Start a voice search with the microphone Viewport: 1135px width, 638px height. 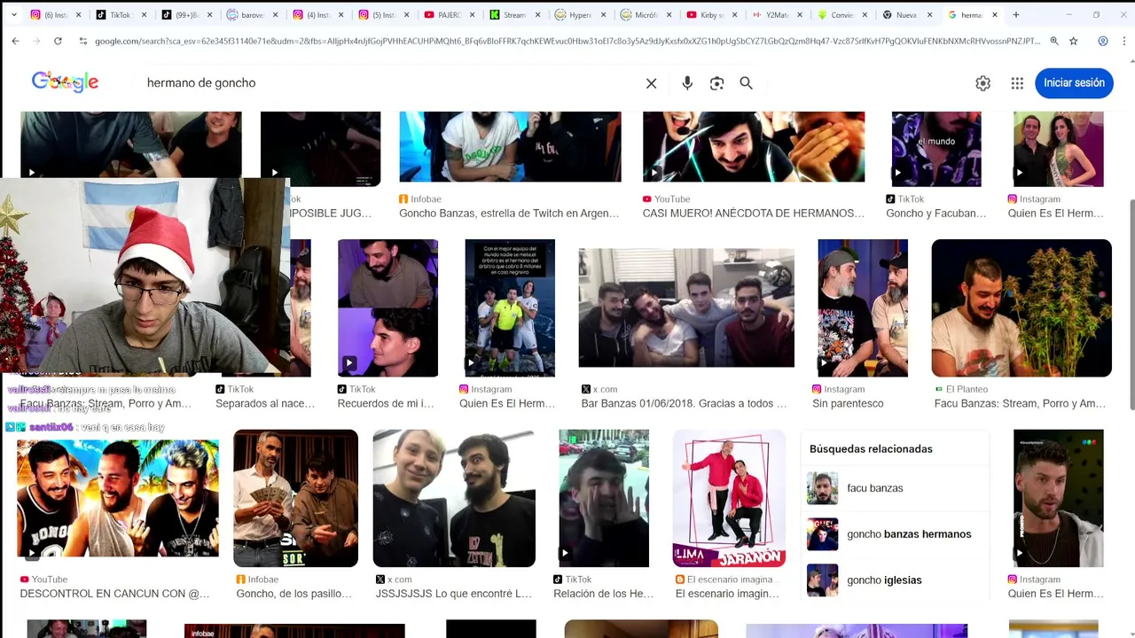point(687,83)
